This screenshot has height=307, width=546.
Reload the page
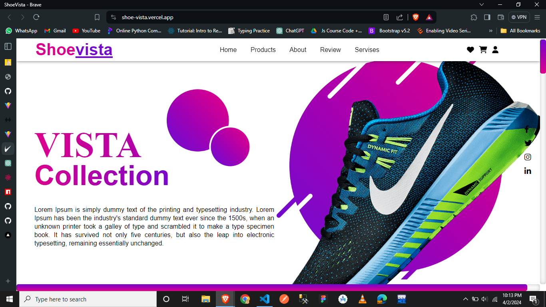pyautogui.click(x=36, y=17)
